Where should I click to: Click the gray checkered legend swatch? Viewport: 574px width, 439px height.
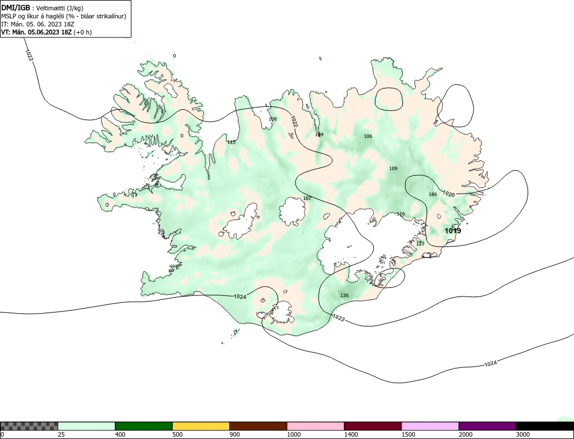[29, 426]
